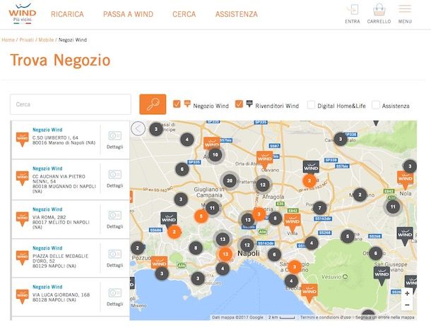Image resolution: width=431 pixels, height=332 pixels.
Task: Open the Assistenza menu item
Action: point(237,14)
